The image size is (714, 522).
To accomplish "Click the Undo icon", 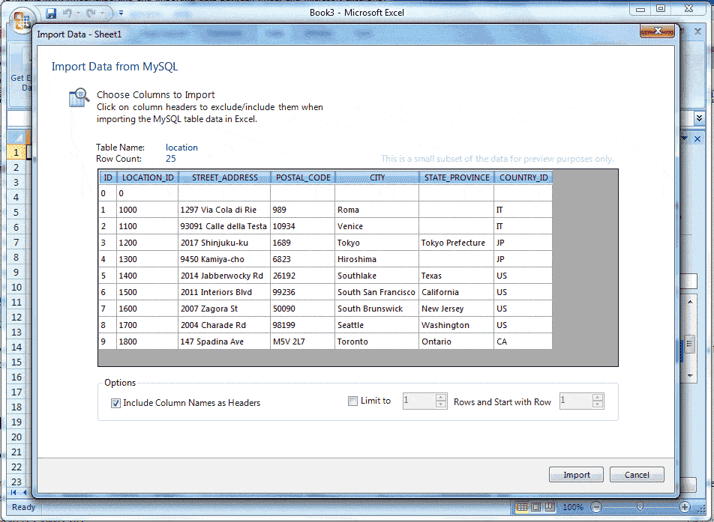I will [67, 13].
